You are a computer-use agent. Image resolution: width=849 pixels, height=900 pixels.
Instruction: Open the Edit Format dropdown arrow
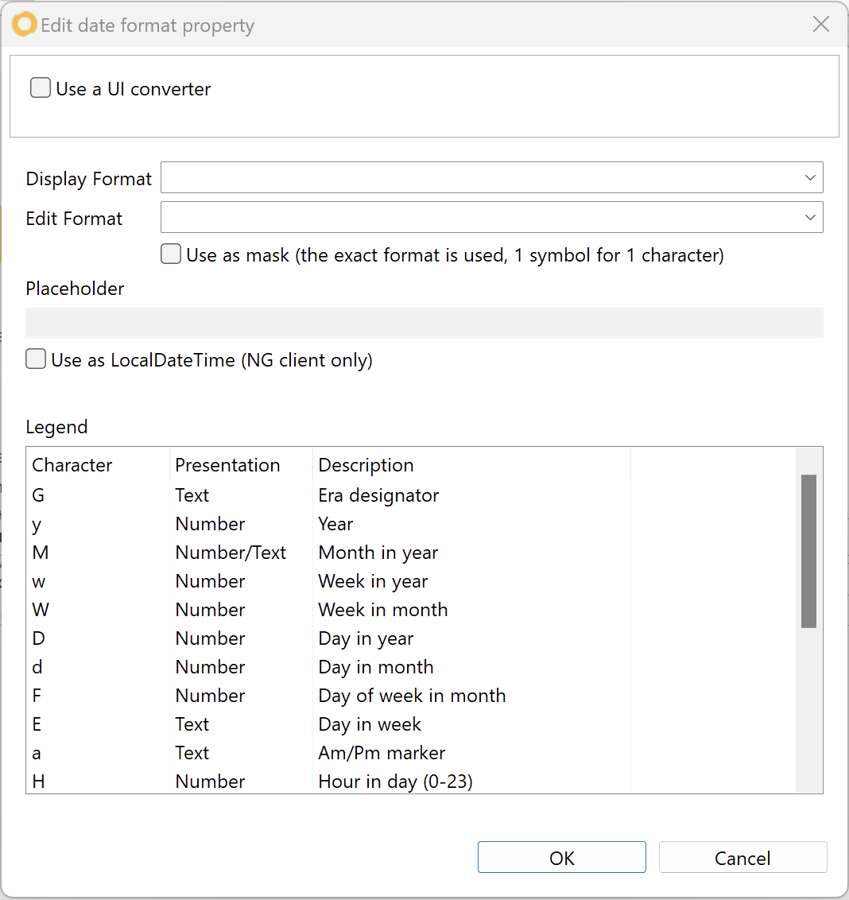pyautogui.click(x=809, y=217)
